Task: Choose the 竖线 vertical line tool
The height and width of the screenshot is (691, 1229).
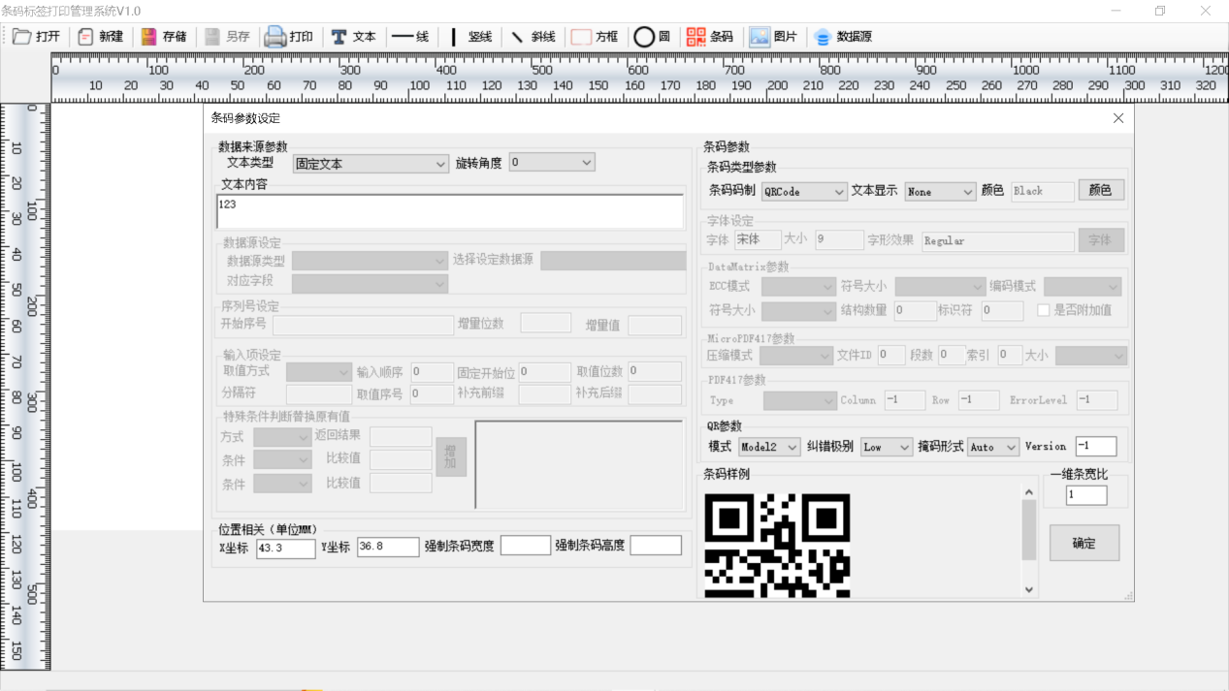Action: pyautogui.click(x=469, y=37)
